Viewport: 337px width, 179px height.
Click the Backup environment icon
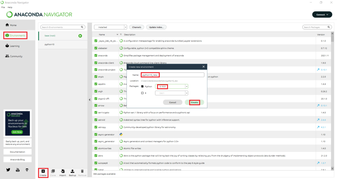point(72,171)
